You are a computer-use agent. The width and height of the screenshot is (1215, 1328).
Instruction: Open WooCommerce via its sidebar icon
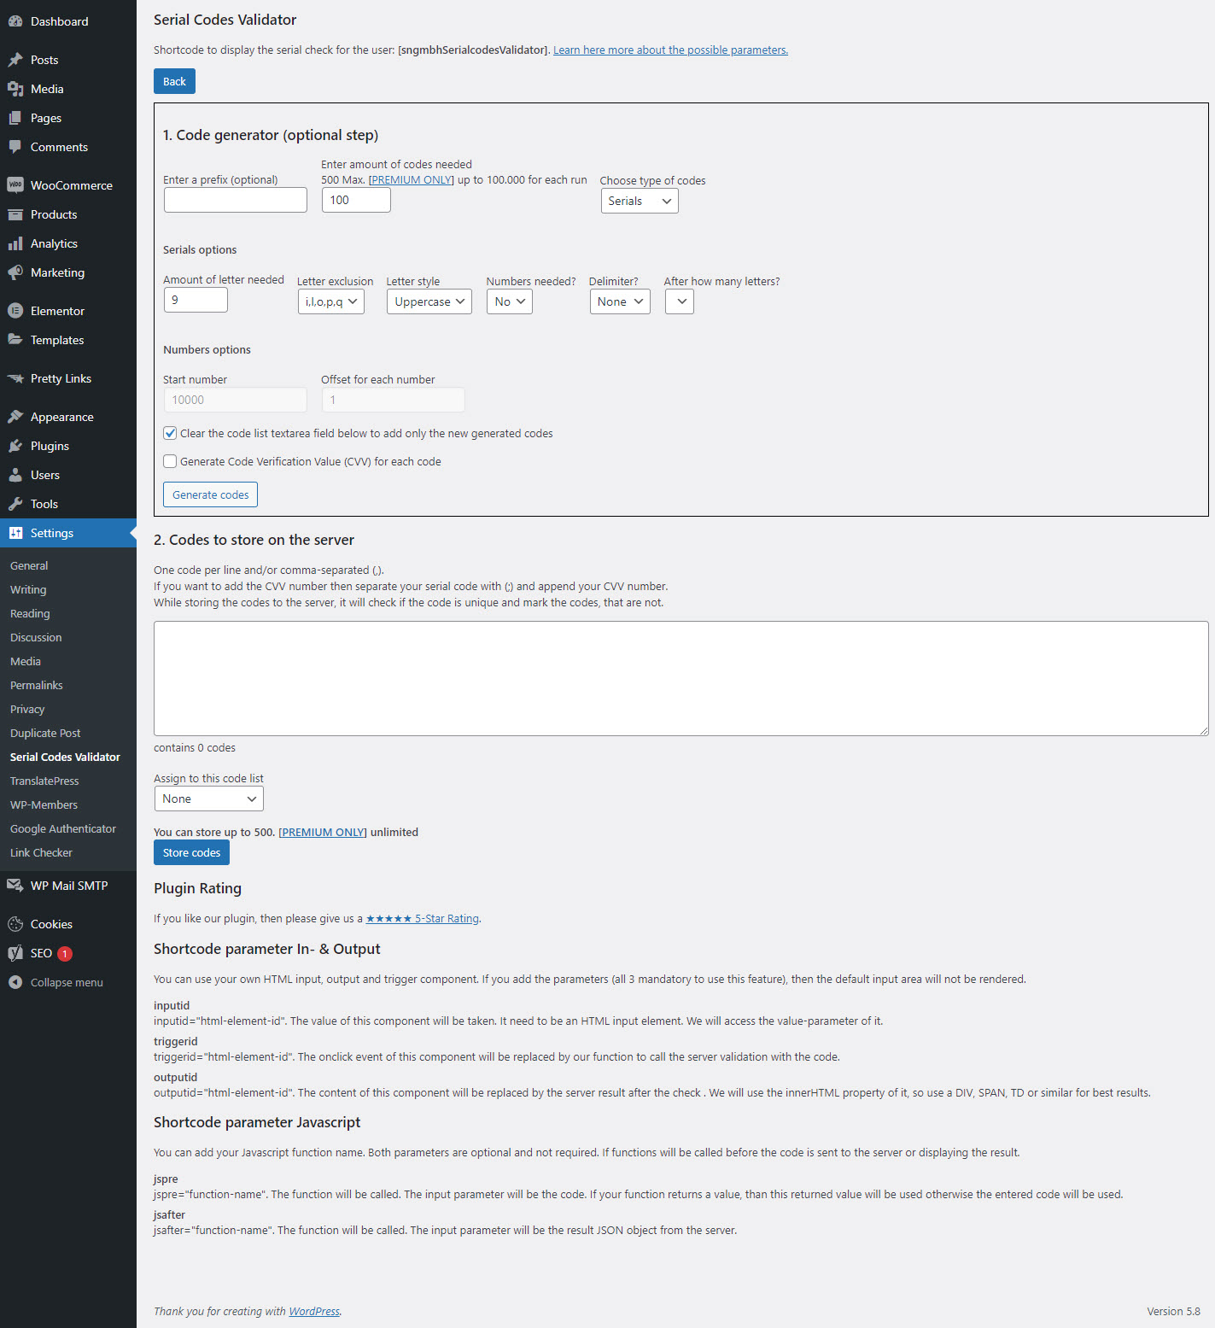(x=15, y=185)
